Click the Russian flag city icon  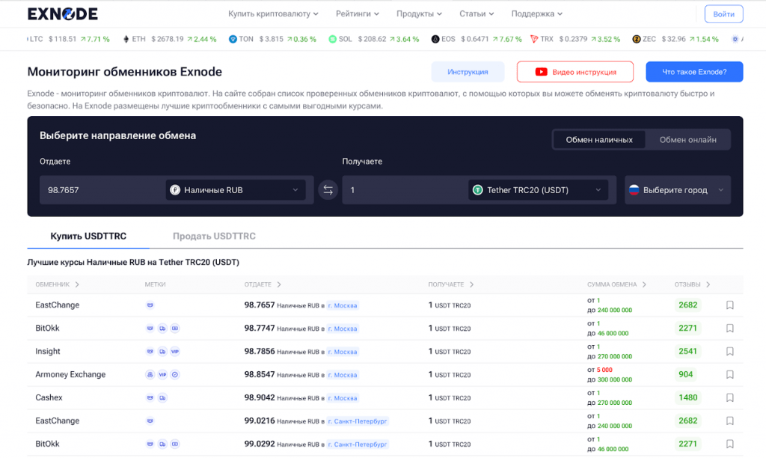[x=634, y=190]
